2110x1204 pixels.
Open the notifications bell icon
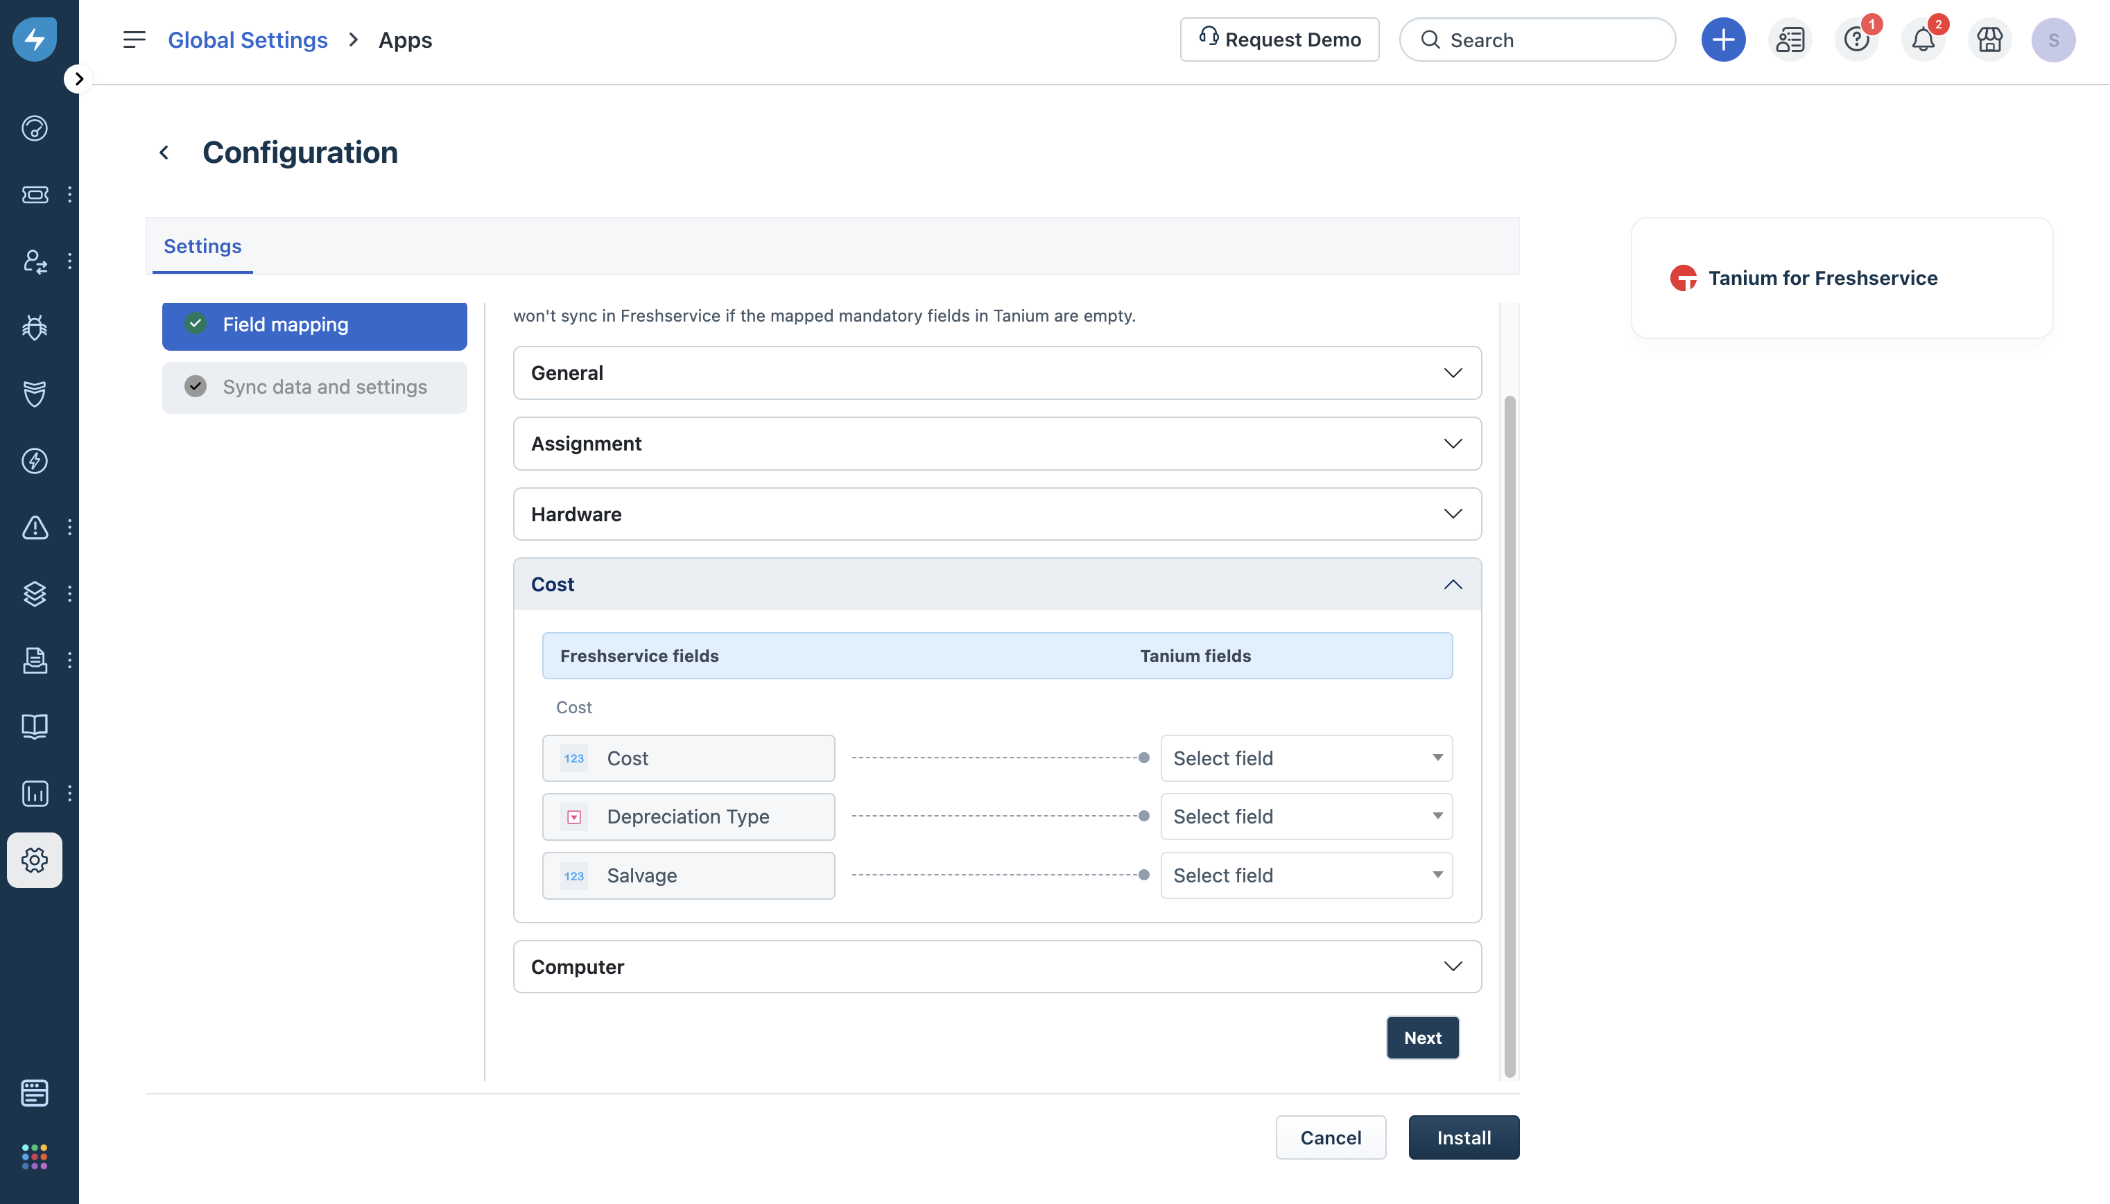[x=1922, y=40]
